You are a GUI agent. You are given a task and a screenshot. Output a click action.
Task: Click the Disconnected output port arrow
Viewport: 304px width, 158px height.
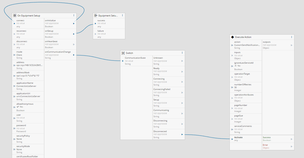182,134
